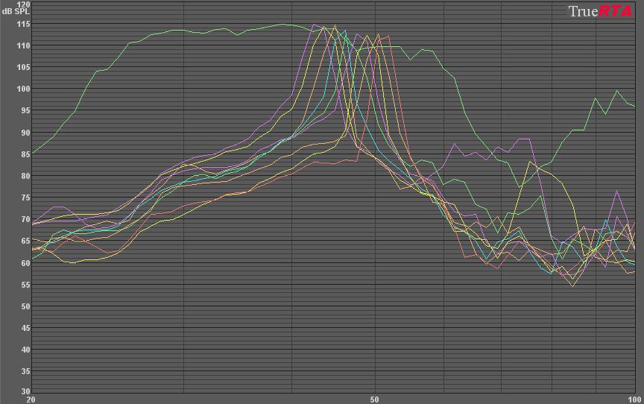Select the 110 dB vertical axis label
The height and width of the screenshot is (404, 644).
pyautogui.click(x=23, y=45)
